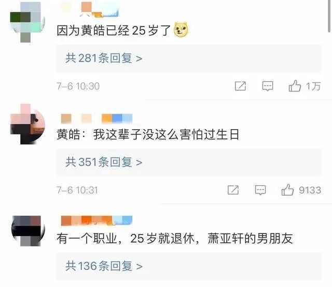Viewport: 332px width, 287px height.
Task: Select comment about 害怕过生日
Action: pyautogui.click(x=148, y=134)
